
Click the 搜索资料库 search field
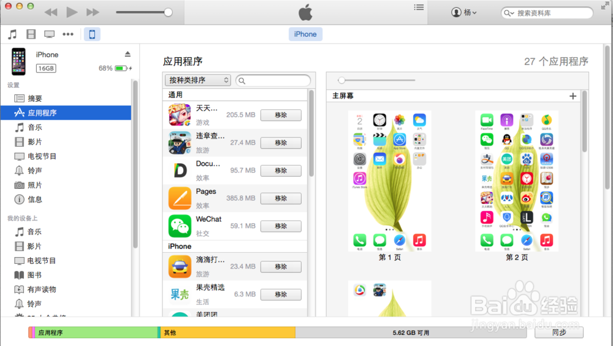tap(547, 13)
